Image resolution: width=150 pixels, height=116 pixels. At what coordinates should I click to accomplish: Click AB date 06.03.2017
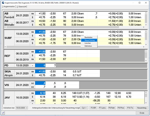(x=22, y=23)
